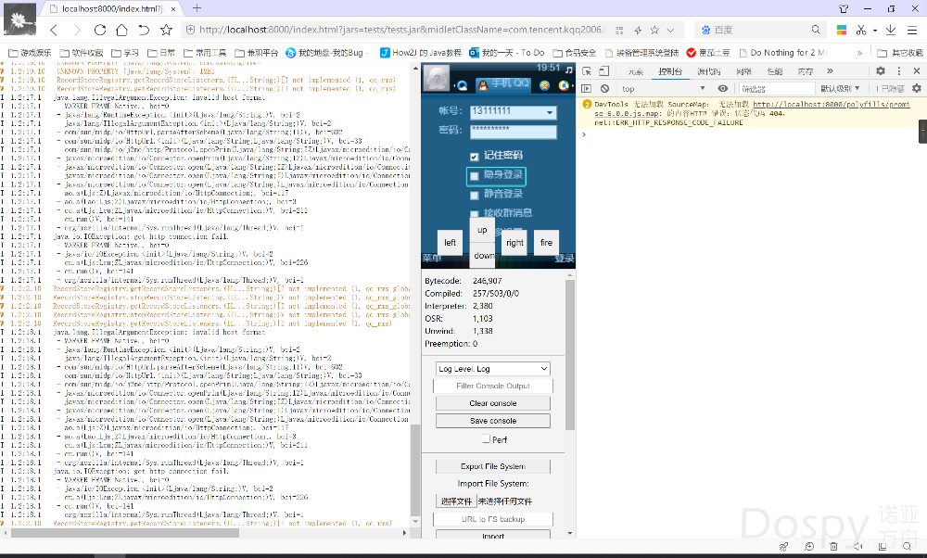927x558 pixels.
Task: Click the colorful grid apps icon
Action: coord(842,31)
